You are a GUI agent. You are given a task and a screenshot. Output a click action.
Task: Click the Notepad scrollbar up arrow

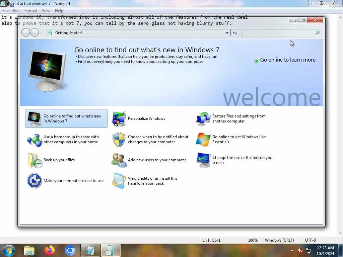341,17
